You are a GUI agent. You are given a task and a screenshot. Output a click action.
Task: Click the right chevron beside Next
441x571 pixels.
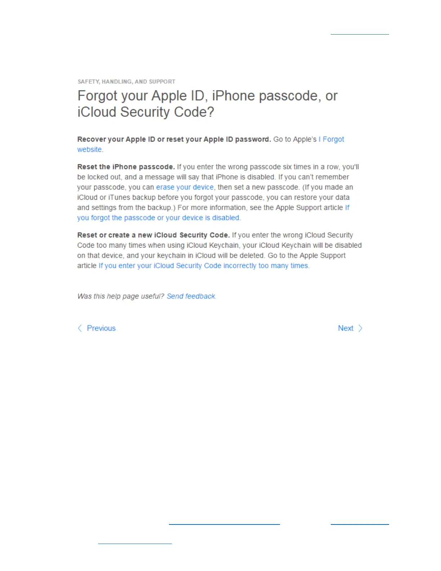(x=360, y=328)
